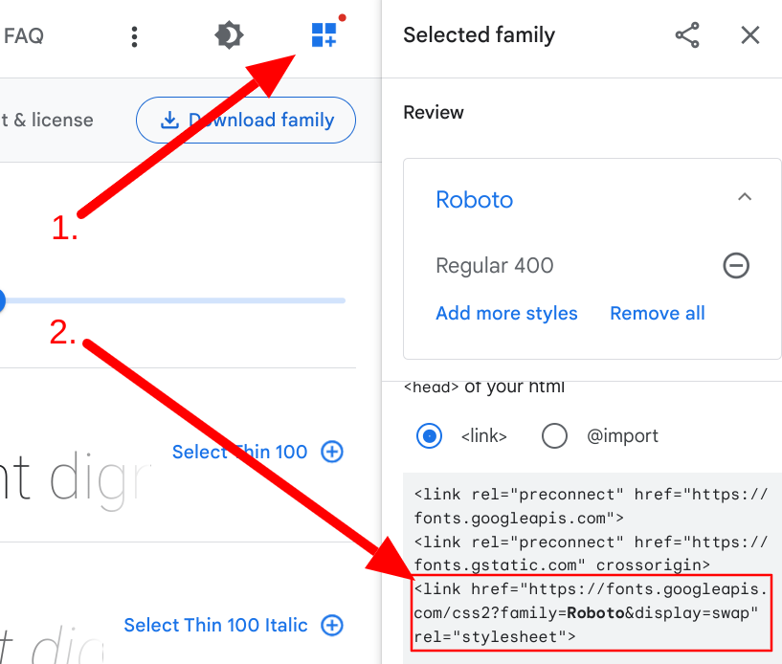
Task: Click the Selected family panel title
Action: (479, 35)
